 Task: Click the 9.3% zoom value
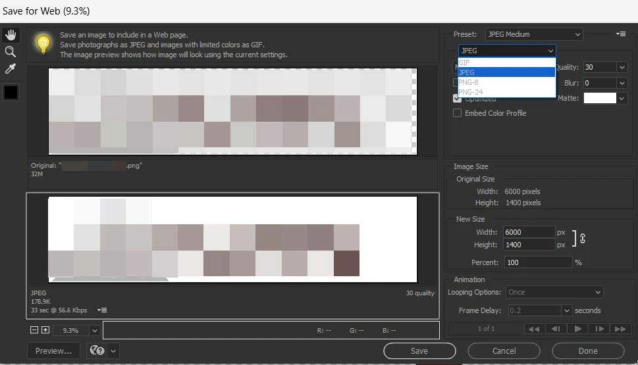click(x=70, y=330)
